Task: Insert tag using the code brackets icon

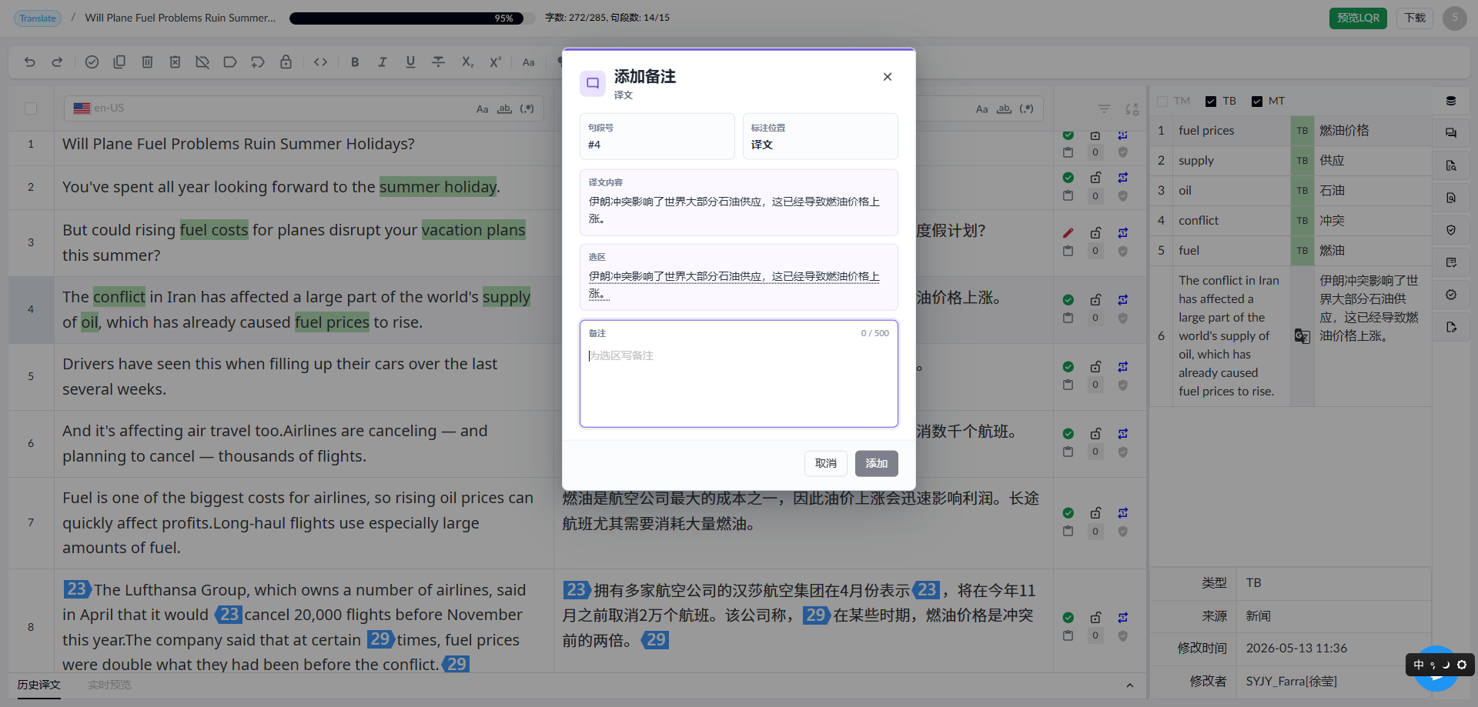Action: tap(321, 62)
